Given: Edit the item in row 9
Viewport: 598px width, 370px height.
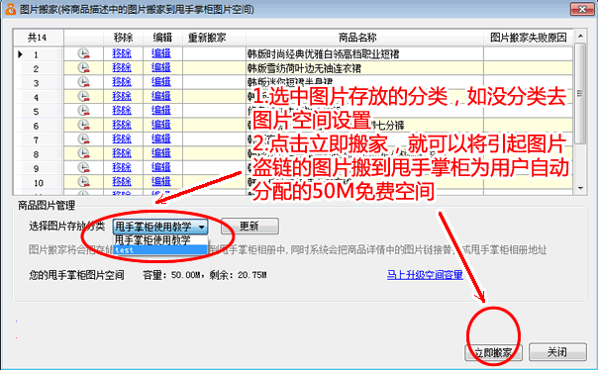Looking at the screenshot, I should tap(161, 167).
